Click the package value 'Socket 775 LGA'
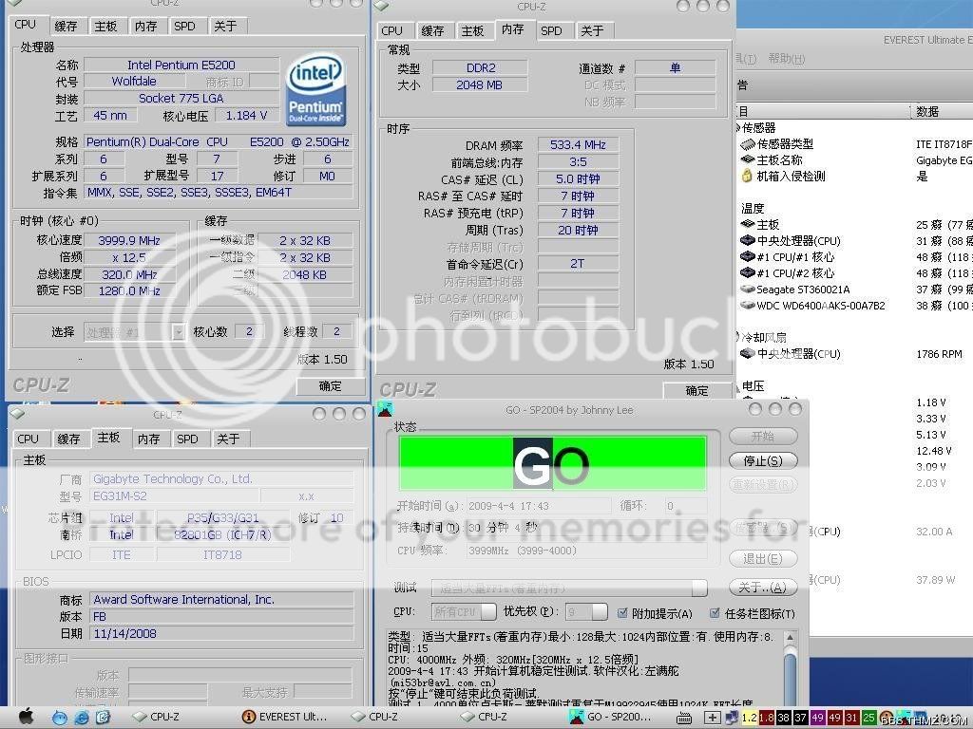 [181, 98]
